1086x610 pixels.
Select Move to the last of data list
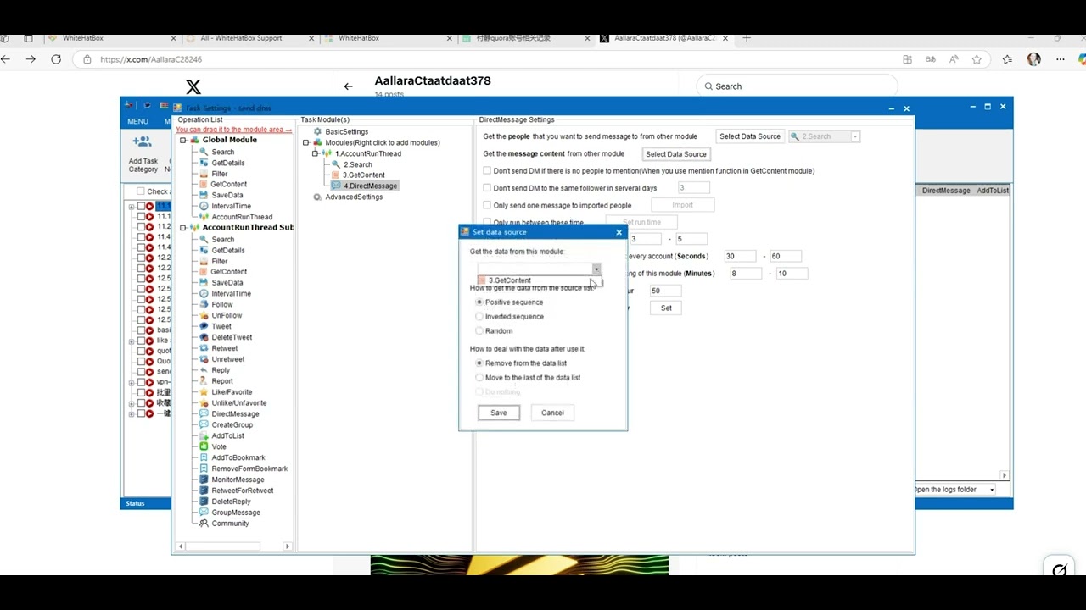[479, 377]
